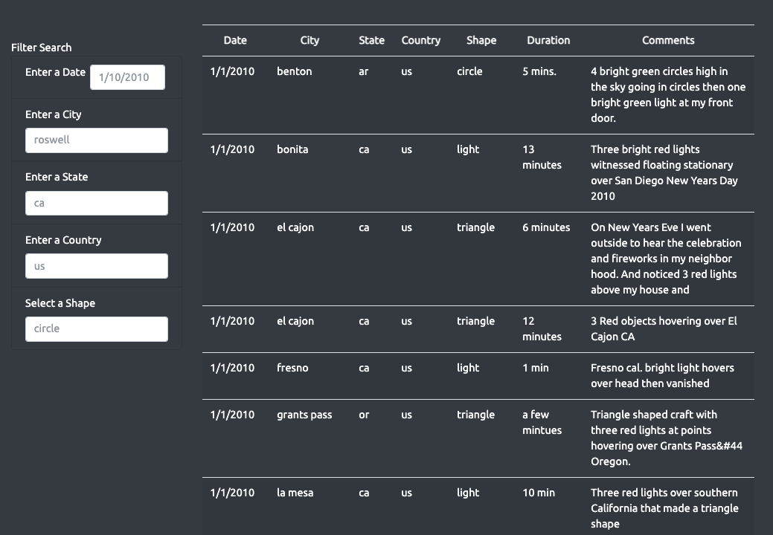
Task: Click the comment about lights over San Diego
Action: click(x=664, y=173)
